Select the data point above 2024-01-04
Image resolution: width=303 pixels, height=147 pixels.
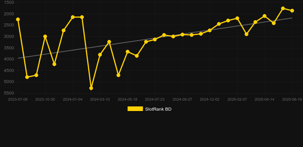coord(72,17)
